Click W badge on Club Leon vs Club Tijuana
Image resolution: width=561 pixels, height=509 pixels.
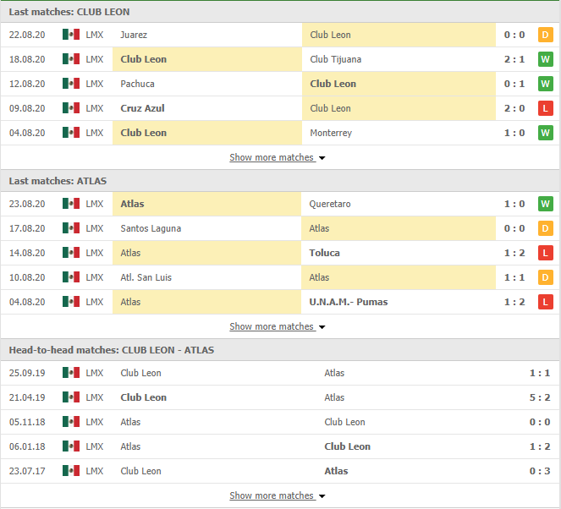click(x=546, y=59)
